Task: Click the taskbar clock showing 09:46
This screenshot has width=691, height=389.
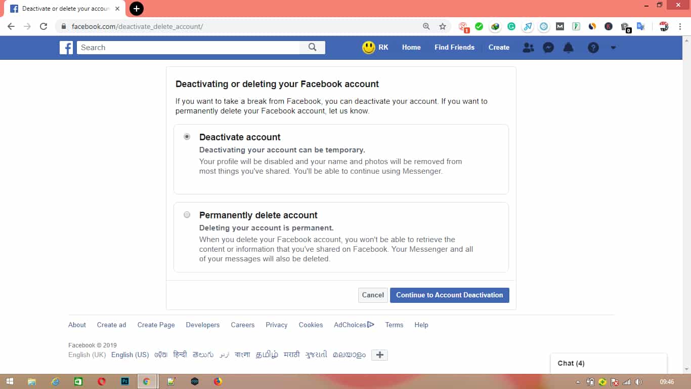Action: click(x=667, y=382)
